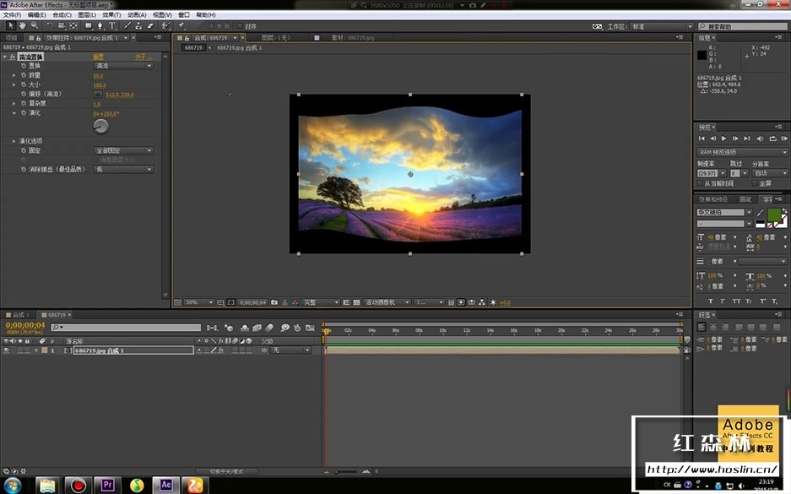Jump to last frame in Preview panel
The image size is (791, 494).
pos(747,138)
